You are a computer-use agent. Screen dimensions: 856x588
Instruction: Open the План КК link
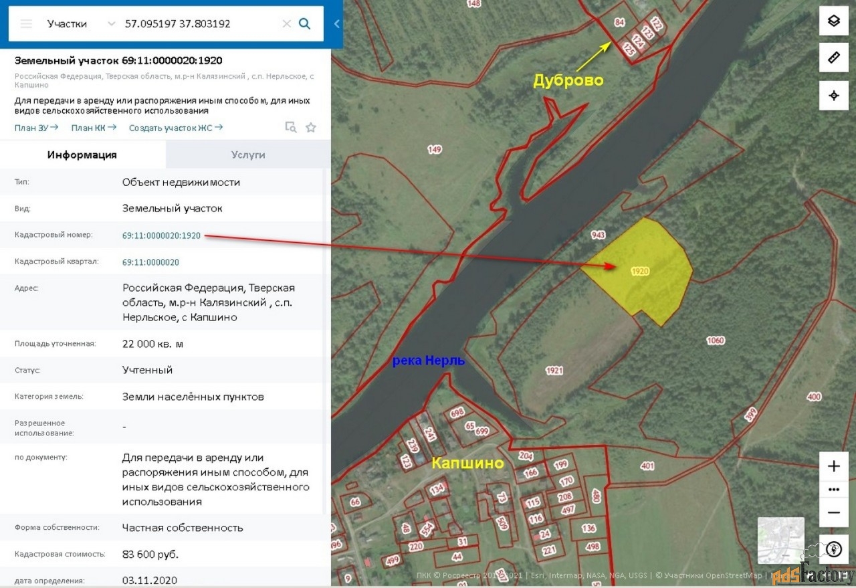pos(94,127)
